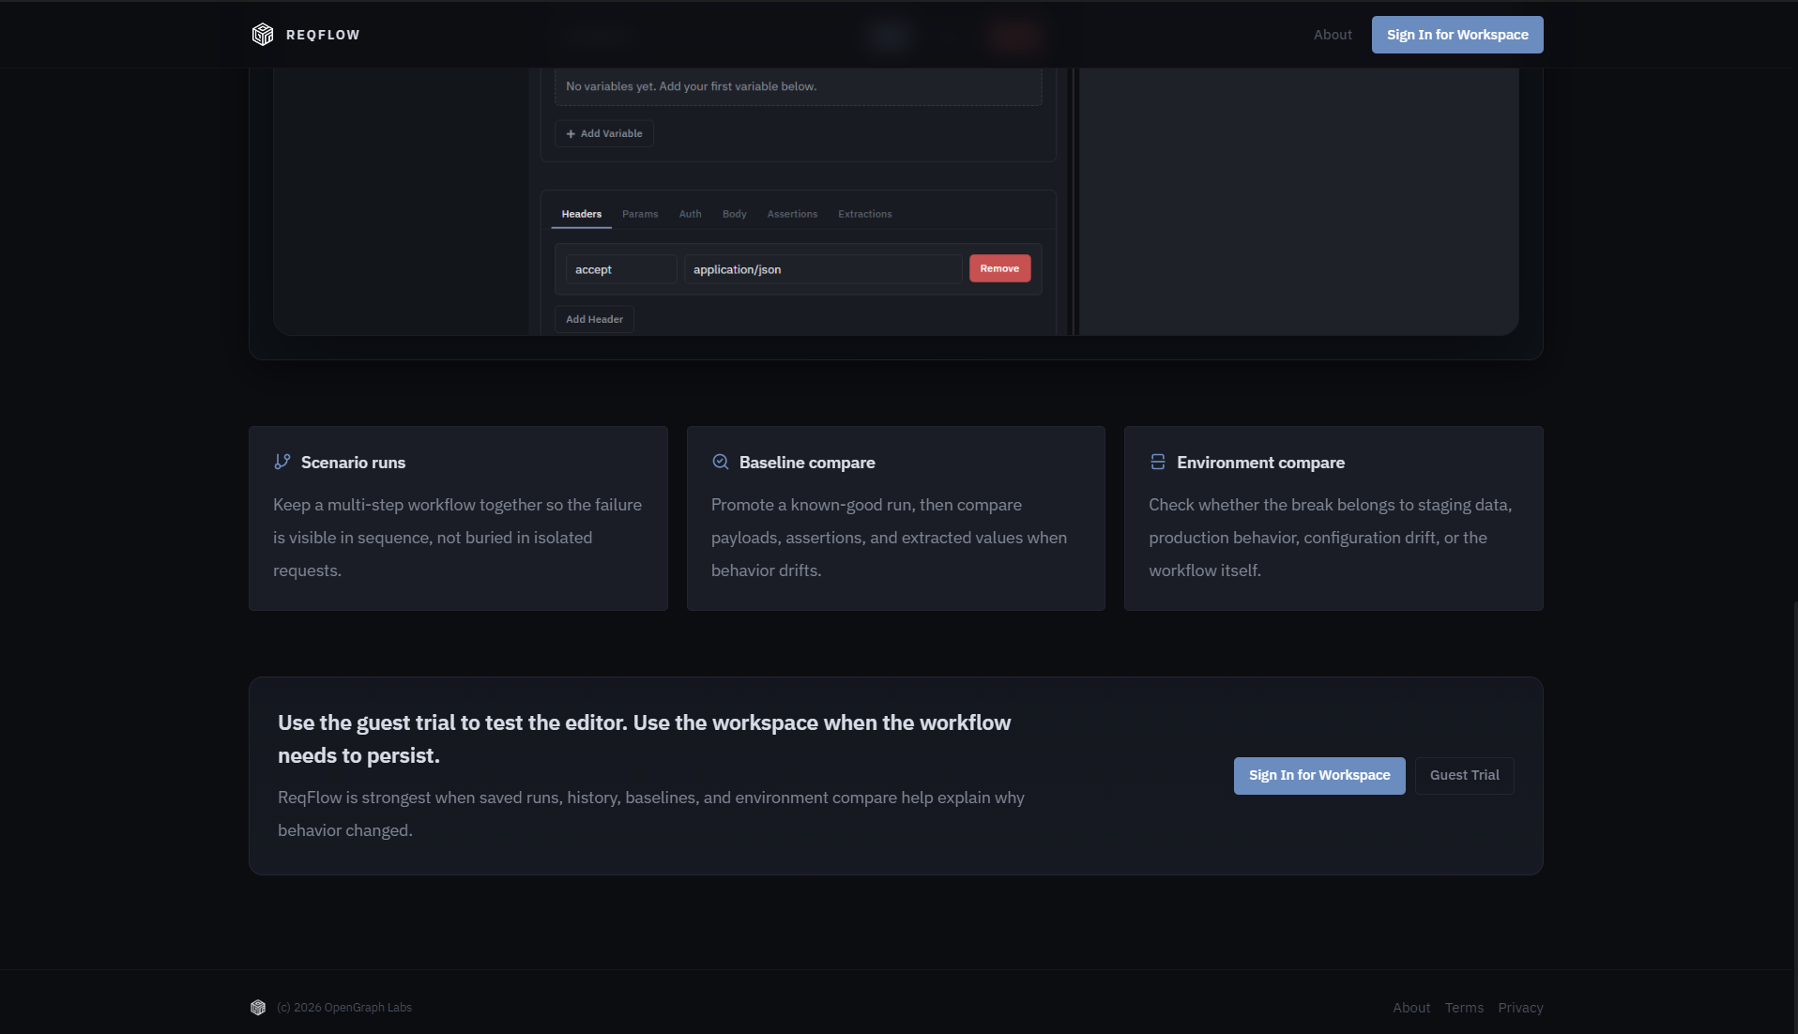The width and height of the screenshot is (1798, 1034).
Task: Switch to the Params tab
Action: (639, 213)
